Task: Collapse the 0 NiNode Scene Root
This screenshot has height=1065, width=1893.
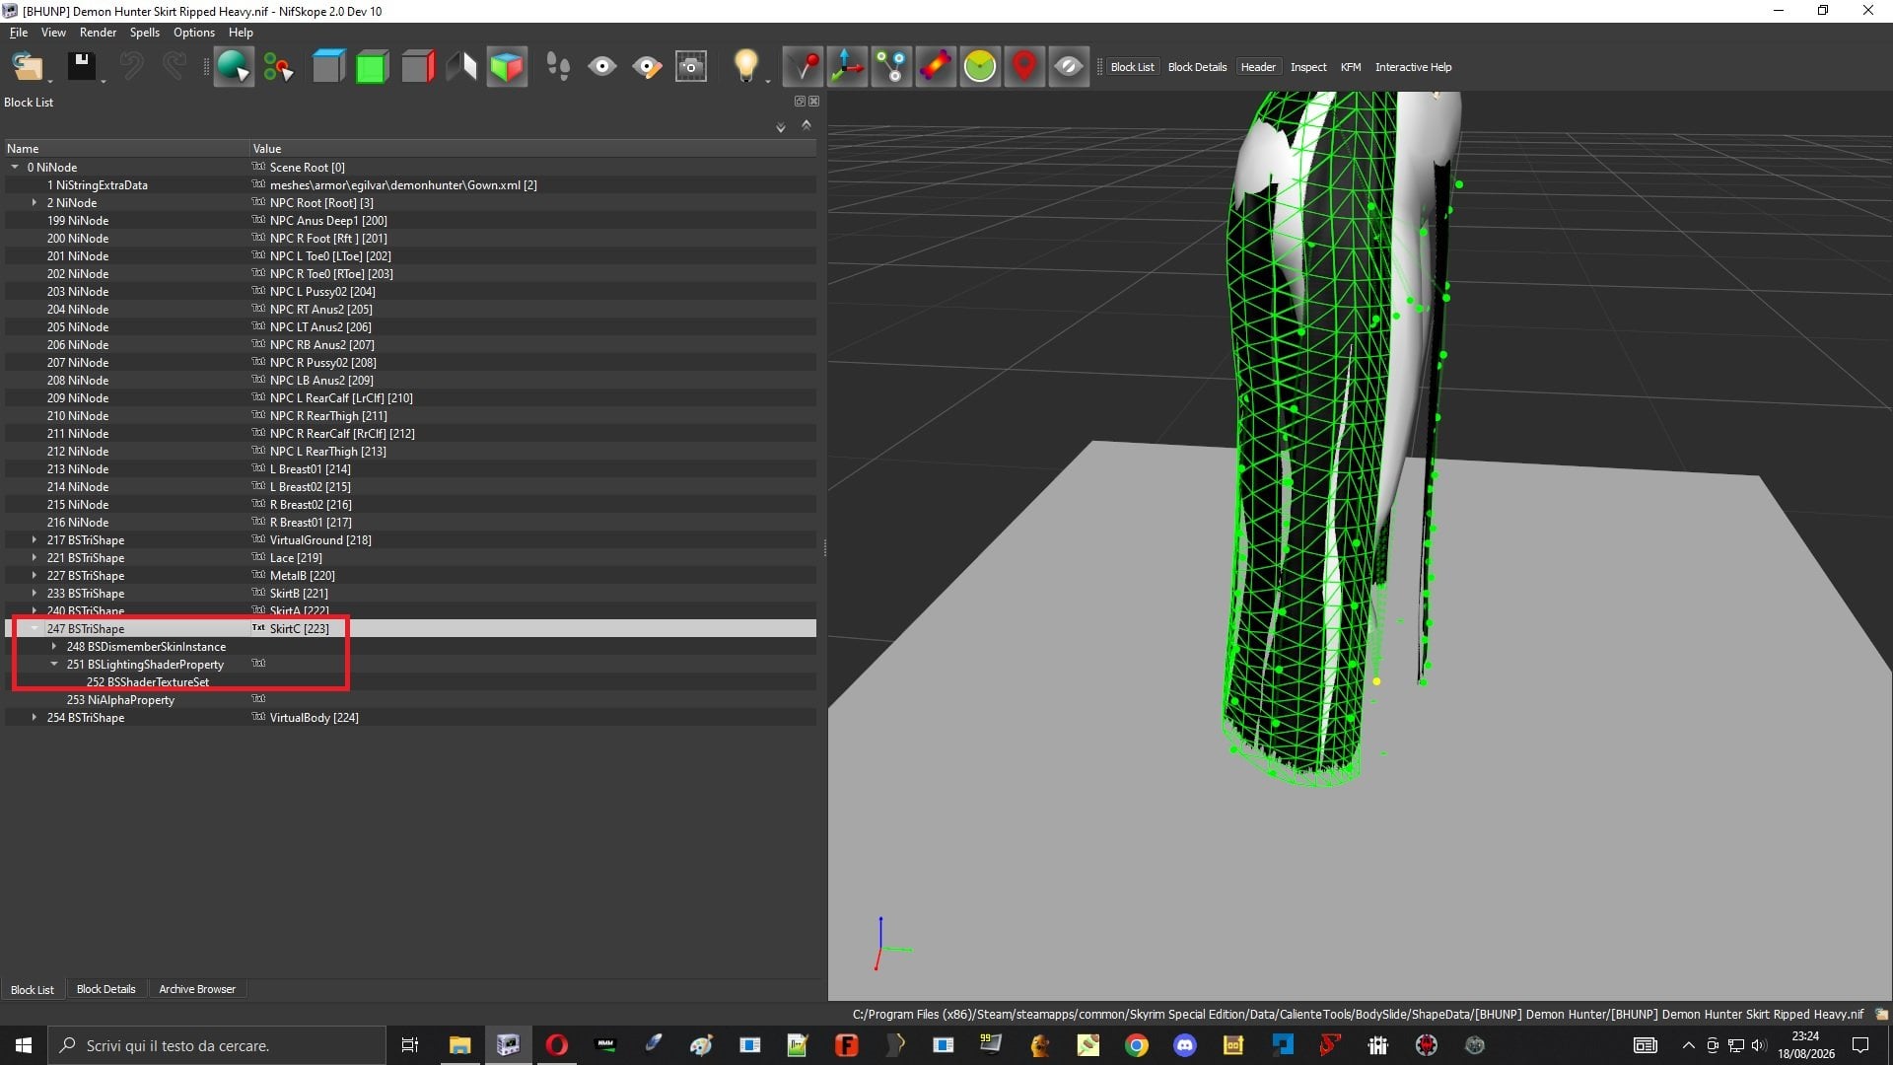Action: point(15,168)
